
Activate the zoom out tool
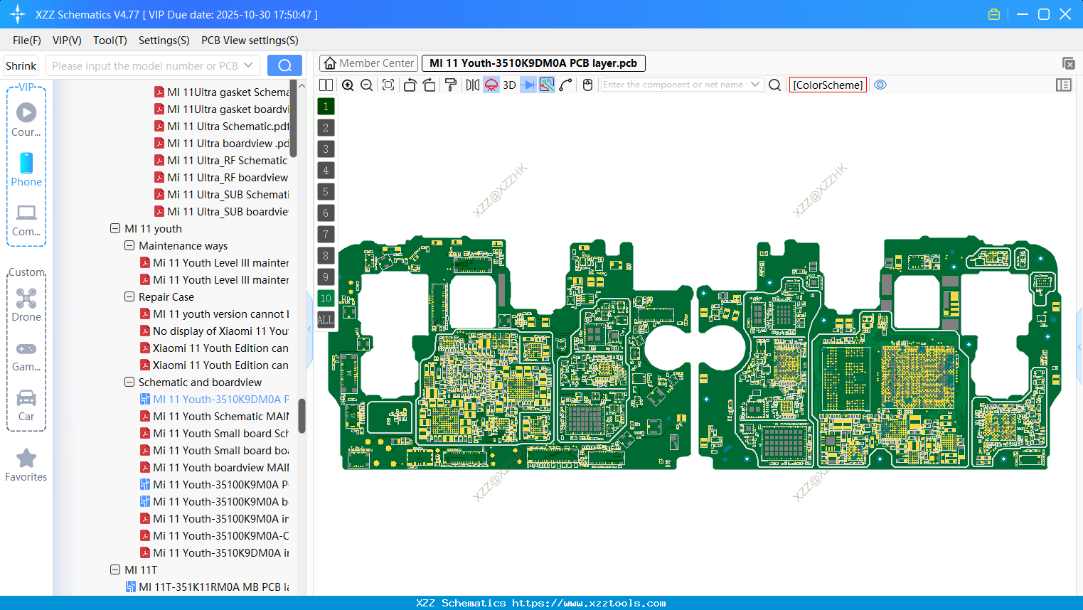pos(366,85)
